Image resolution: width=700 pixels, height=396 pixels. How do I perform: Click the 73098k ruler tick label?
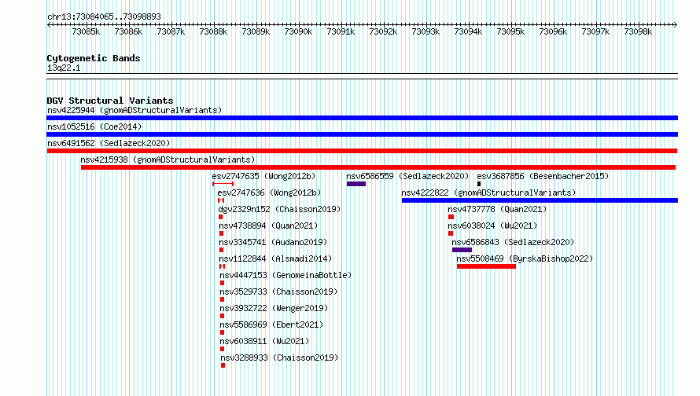638,31
